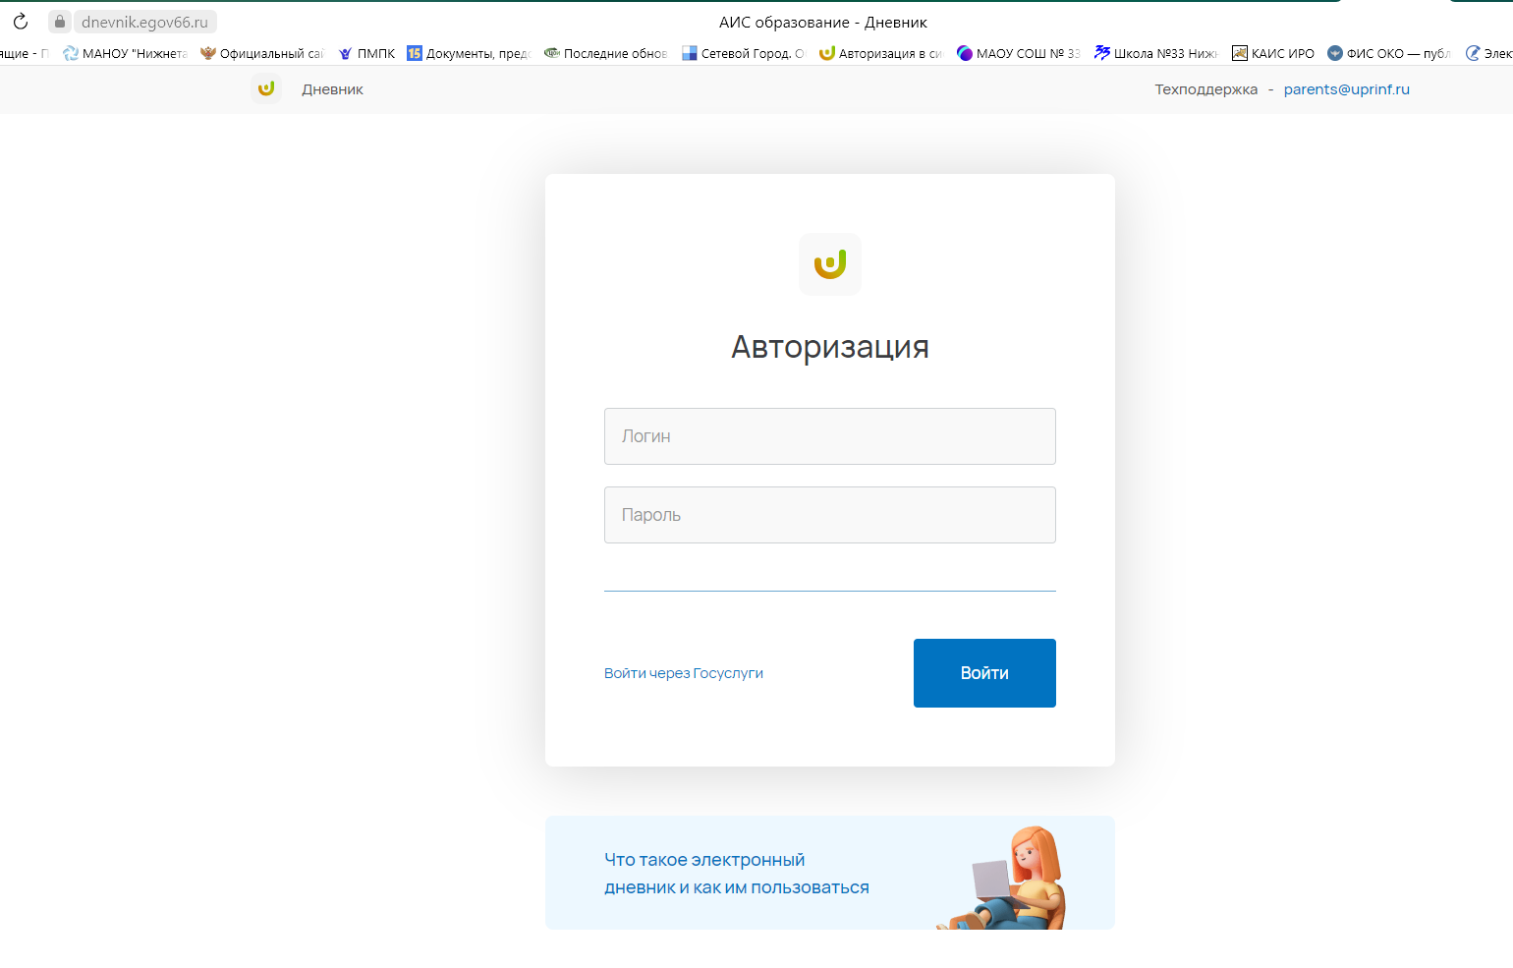Click the padlock icon in address bar
This screenshot has width=1513, height=968.
60,22
